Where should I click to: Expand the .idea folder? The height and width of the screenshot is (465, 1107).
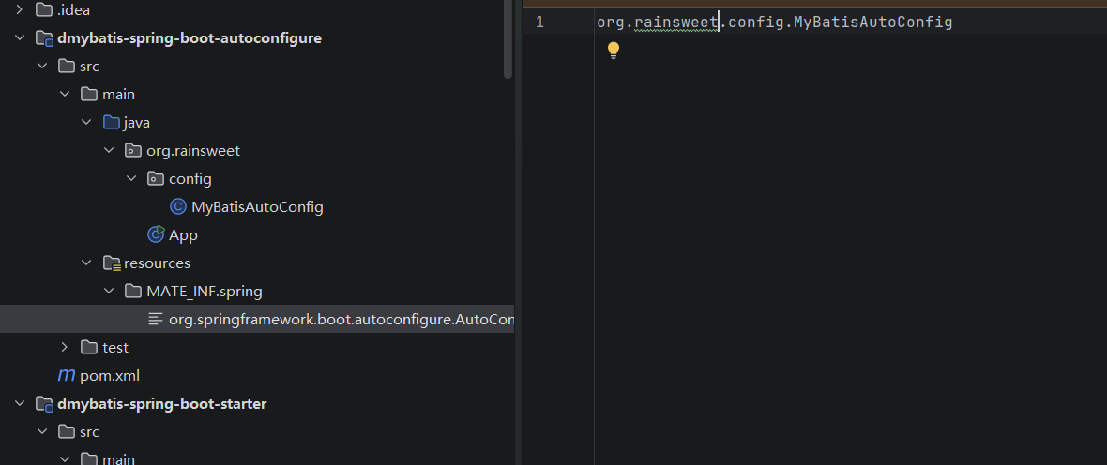(19, 10)
